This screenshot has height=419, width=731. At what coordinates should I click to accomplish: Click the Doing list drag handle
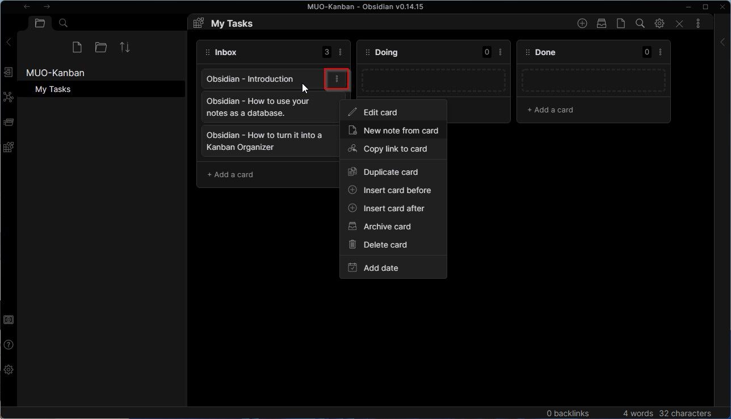coord(368,52)
